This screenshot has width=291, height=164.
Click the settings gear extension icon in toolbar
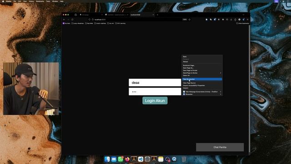pos(240,20)
